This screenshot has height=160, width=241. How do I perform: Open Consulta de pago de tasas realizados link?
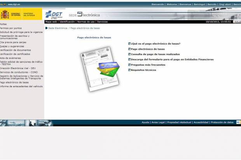(155, 54)
